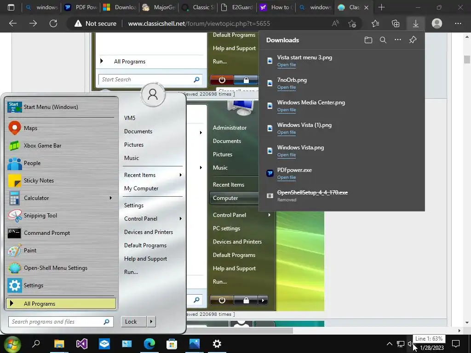The width and height of the screenshot is (471, 353).
Task: Open File Explorer from taskbar
Action: pos(59,344)
